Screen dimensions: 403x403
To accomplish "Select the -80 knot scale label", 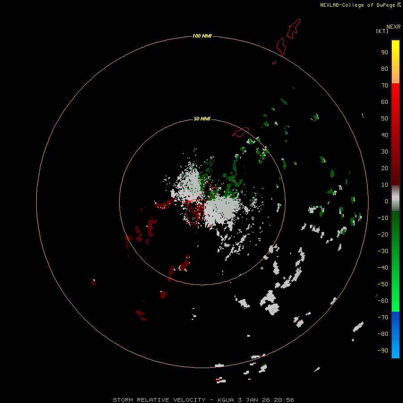I will 383,334.
